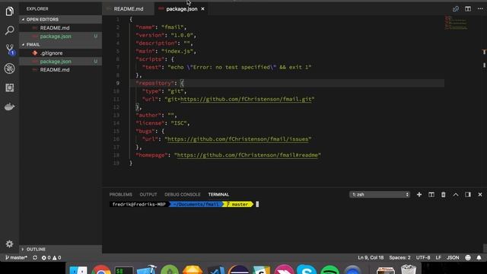The height and width of the screenshot is (274, 487).
Task: Click the feedback smiley in status bar
Action: point(468,257)
